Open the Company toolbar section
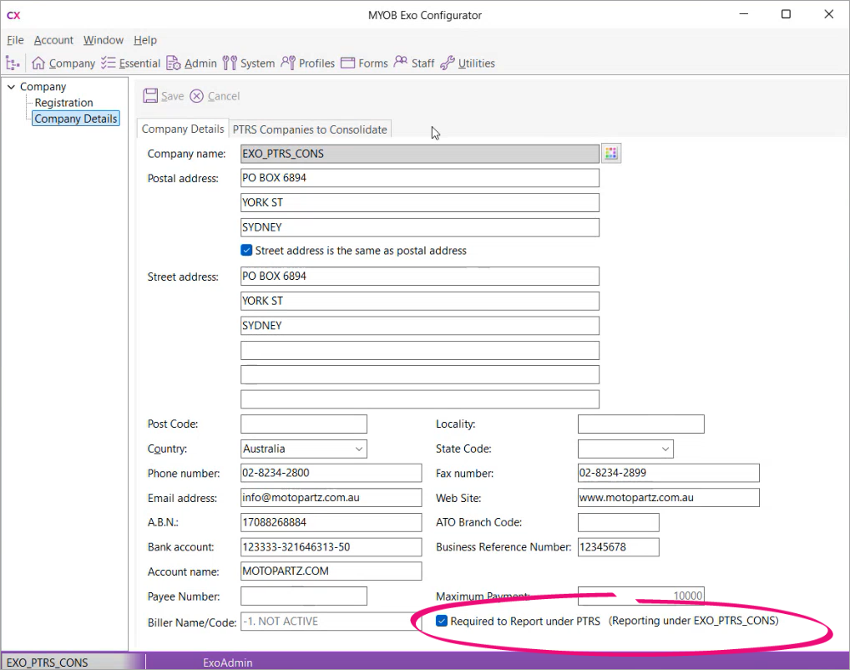Screen dimensions: 850x670 click(x=63, y=63)
